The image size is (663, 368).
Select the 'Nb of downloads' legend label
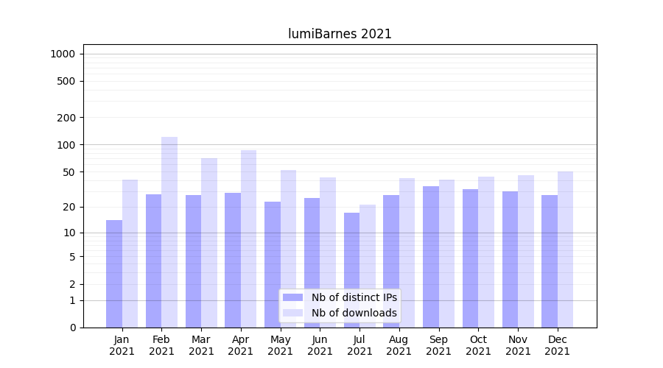pyautogui.click(x=354, y=313)
